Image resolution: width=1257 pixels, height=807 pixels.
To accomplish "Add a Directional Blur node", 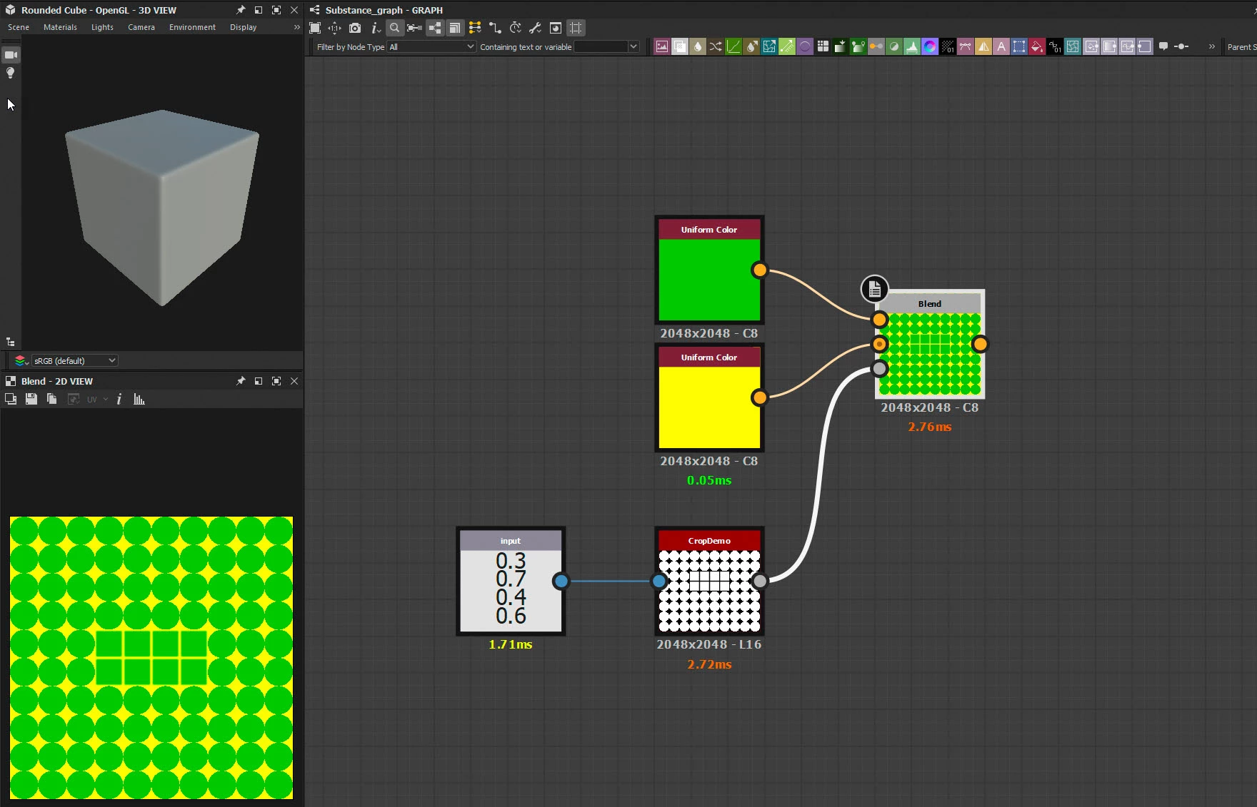I will tap(751, 47).
